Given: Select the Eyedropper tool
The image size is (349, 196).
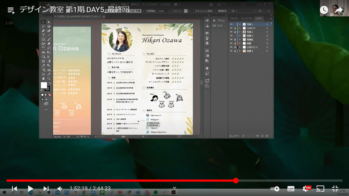Looking at the screenshot, I should tap(43, 66).
